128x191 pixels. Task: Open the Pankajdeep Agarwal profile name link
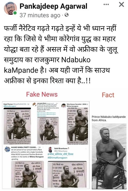coord(53,6)
